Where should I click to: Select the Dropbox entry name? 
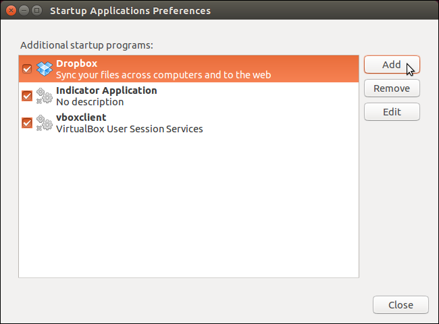click(x=77, y=63)
